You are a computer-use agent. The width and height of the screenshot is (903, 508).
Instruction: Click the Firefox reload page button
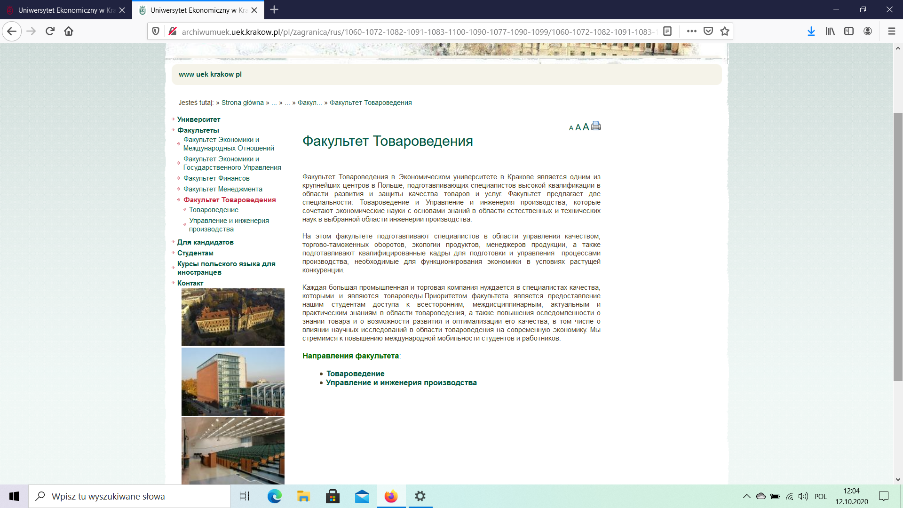(50, 32)
